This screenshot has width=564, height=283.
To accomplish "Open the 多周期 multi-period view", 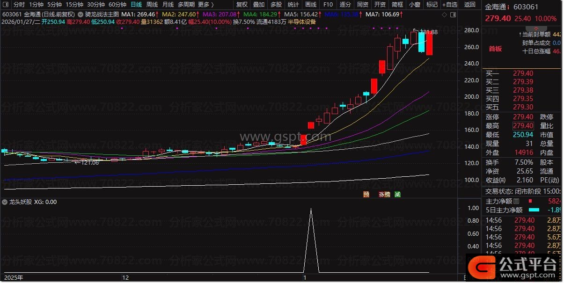I will point(186,5).
